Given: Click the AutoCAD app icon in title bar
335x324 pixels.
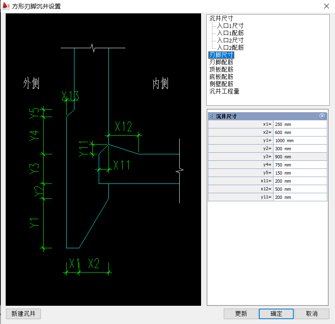Looking at the screenshot, I should (x=6, y=6).
